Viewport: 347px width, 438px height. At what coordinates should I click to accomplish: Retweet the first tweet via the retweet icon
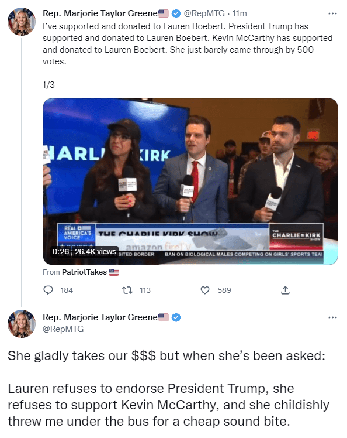[x=127, y=290]
